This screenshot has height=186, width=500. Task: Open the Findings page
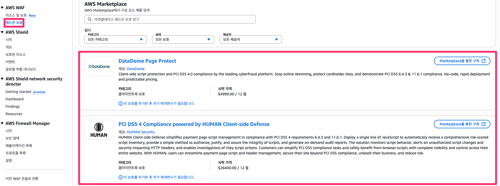13,106
